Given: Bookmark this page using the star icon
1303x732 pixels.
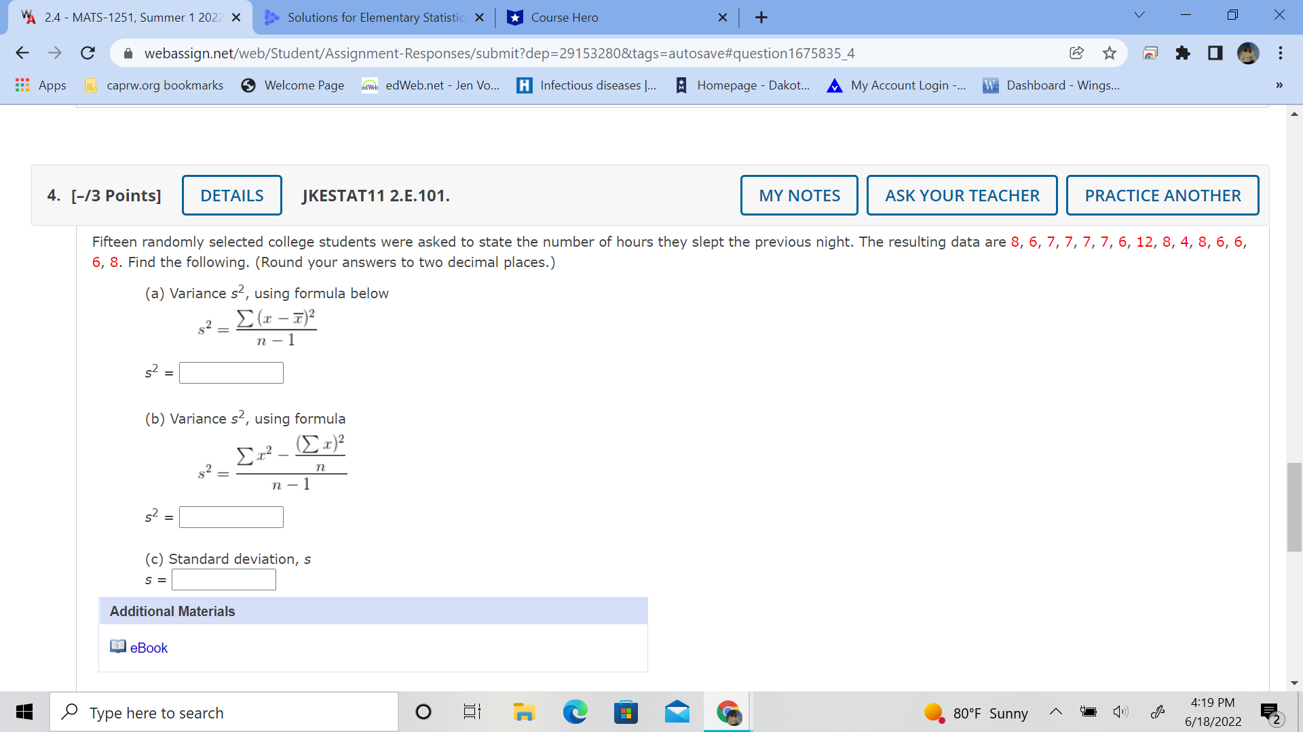Looking at the screenshot, I should pyautogui.click(x=1110, y=53).
